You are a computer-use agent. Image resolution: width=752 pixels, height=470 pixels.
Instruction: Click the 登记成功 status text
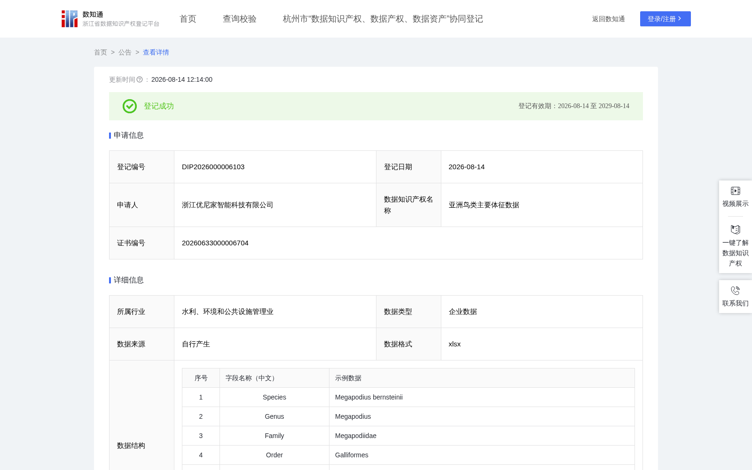point(159,106)
